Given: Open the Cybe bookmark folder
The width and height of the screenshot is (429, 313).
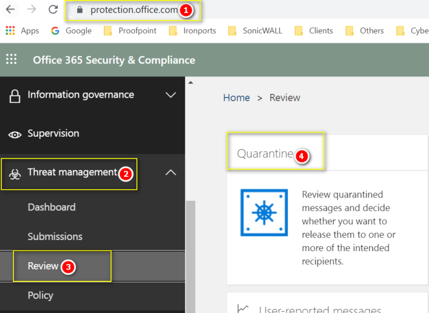Looking at the screenshot, I should click(x=413, y=31).
